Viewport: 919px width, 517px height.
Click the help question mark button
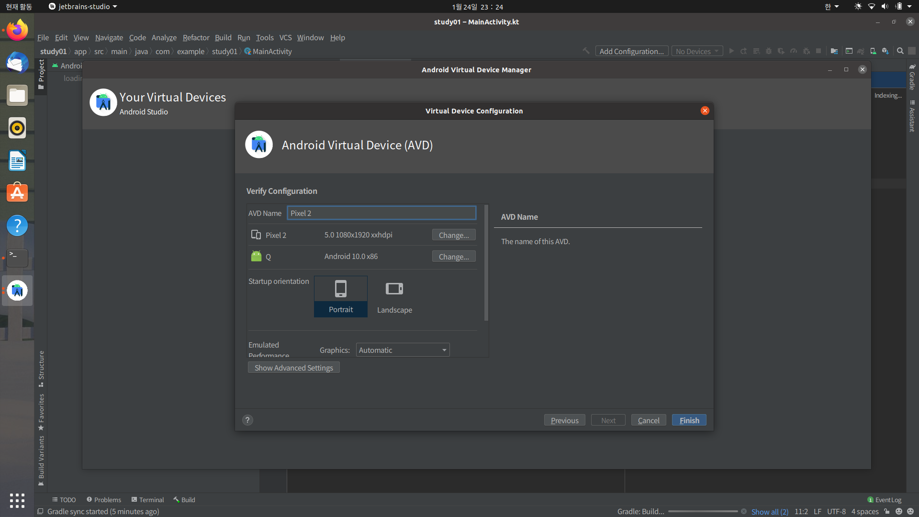tap(247, 420)
